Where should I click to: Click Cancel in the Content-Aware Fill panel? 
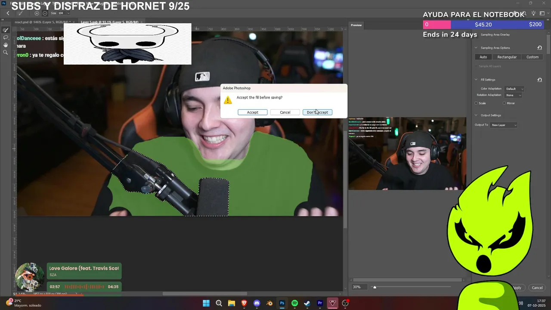pos(537,288)
